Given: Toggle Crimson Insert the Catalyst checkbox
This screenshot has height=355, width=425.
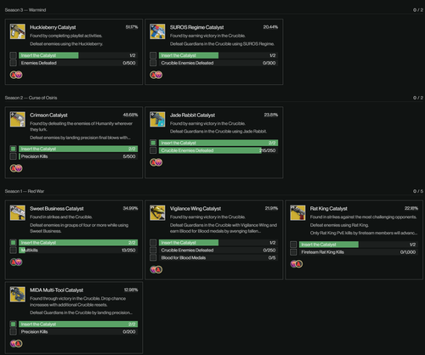Looking at the screenshot, I should 13,149.
